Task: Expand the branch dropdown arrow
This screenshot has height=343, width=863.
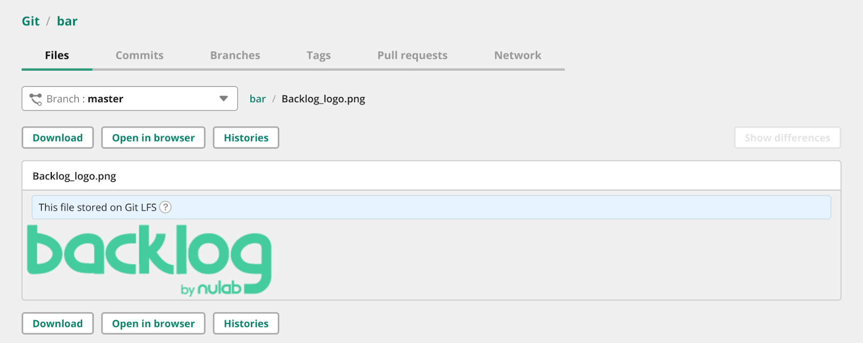Action: click(223, 99)
